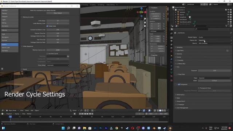This screenshot has height=131, width=233.
Task: Enable the Simplify checkbox
Action: (x=177, y=60)
